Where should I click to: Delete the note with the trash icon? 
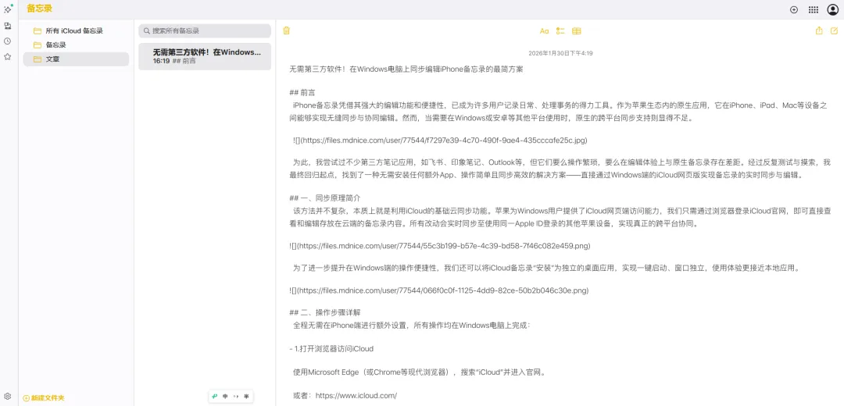286,30
